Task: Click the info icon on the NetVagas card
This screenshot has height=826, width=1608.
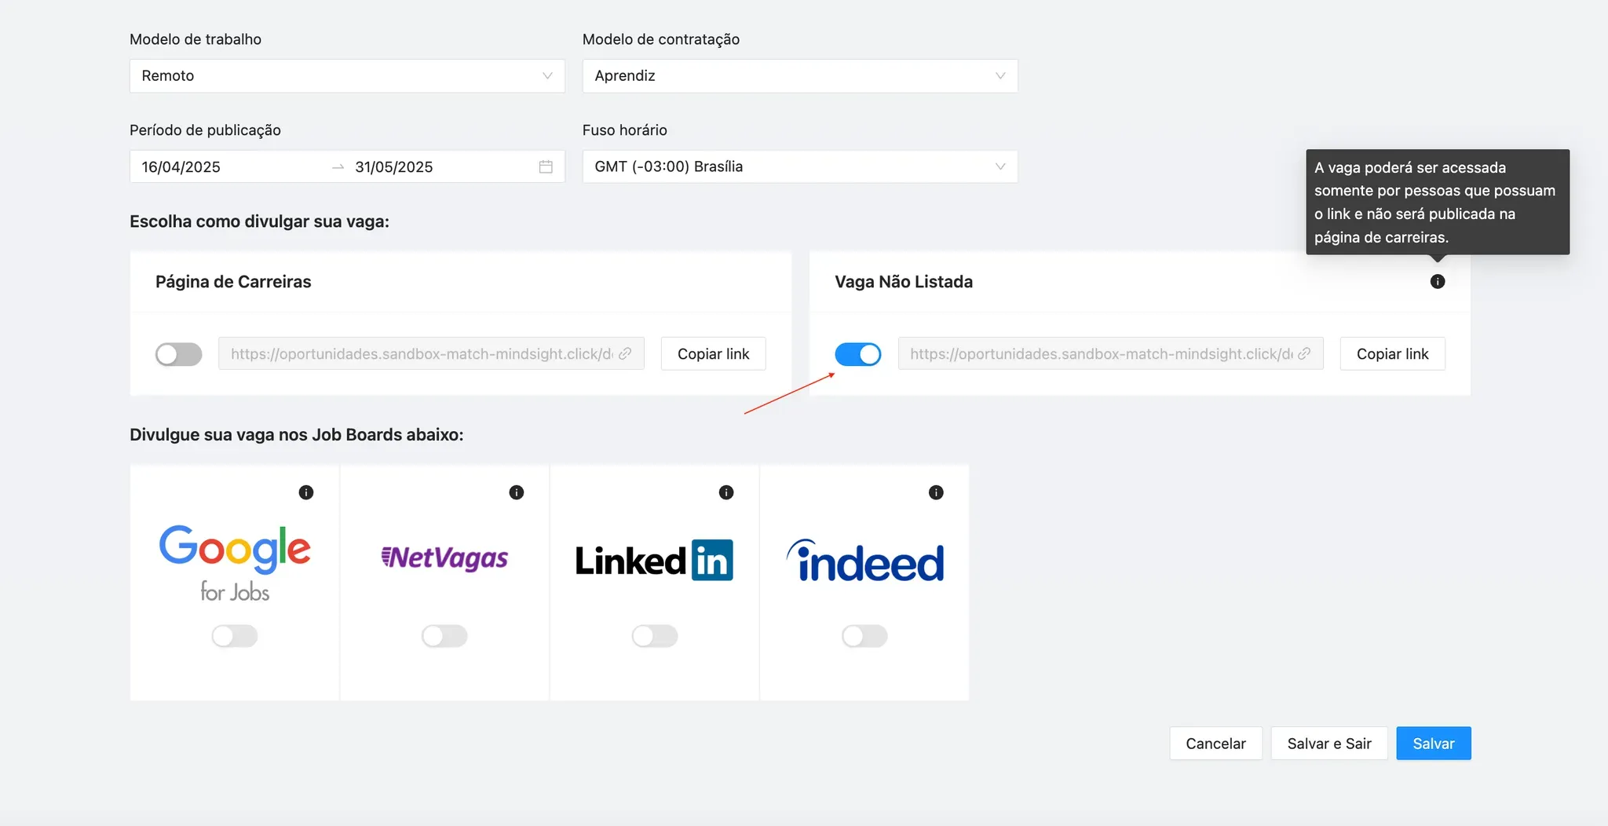Action: (516, 492)
